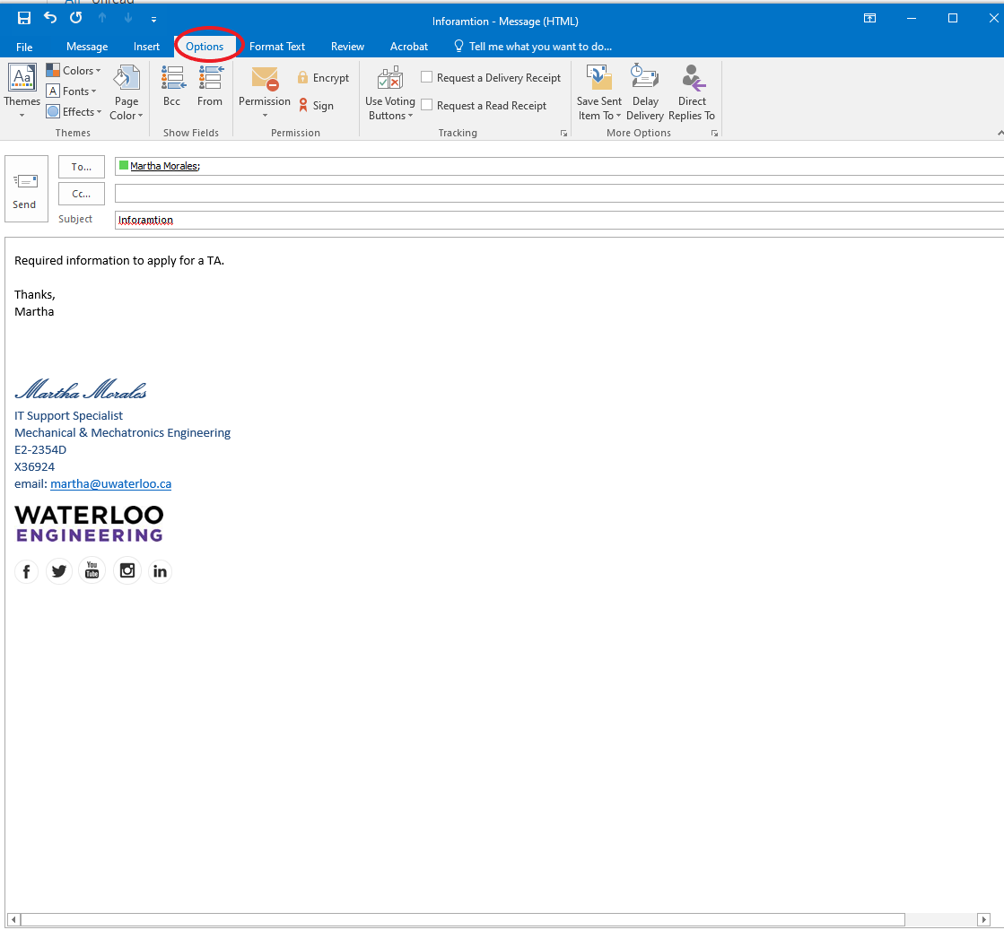Screen dimensions: 1004x930
Task: Open Delay Delivery options
Action: (644, 92)
